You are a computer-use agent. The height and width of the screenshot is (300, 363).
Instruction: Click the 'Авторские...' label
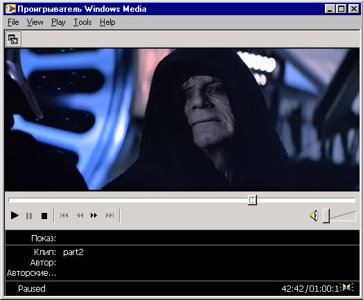[31, 273]
